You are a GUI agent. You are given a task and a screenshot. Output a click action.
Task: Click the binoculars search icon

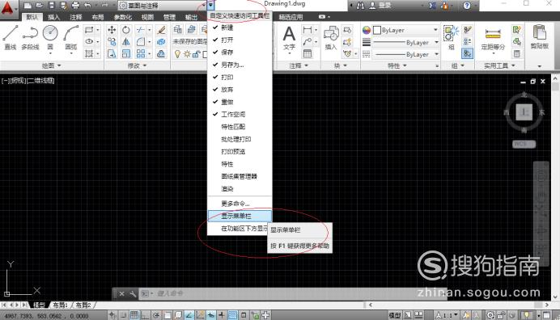pos(360,6)
